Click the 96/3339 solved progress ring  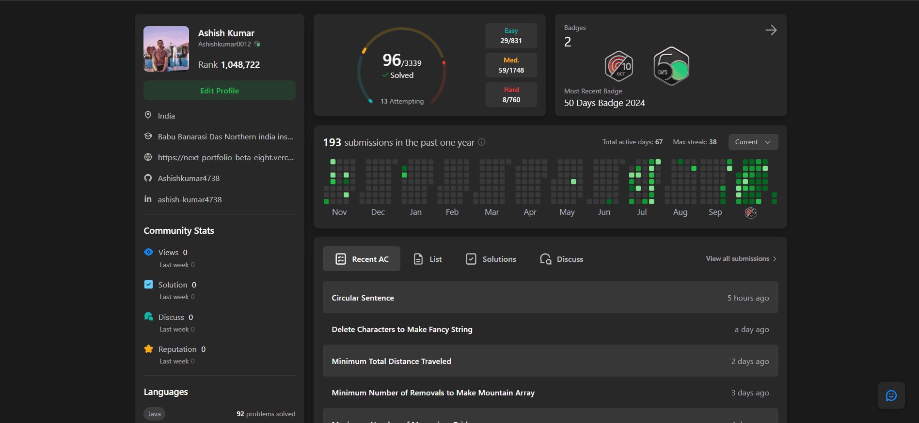[402, 67]
